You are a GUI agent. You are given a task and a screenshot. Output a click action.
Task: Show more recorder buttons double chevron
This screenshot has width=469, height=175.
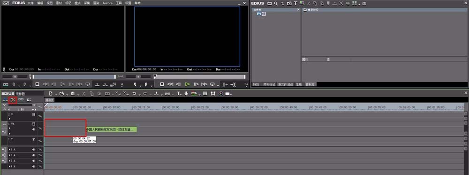tap(247, 84)
